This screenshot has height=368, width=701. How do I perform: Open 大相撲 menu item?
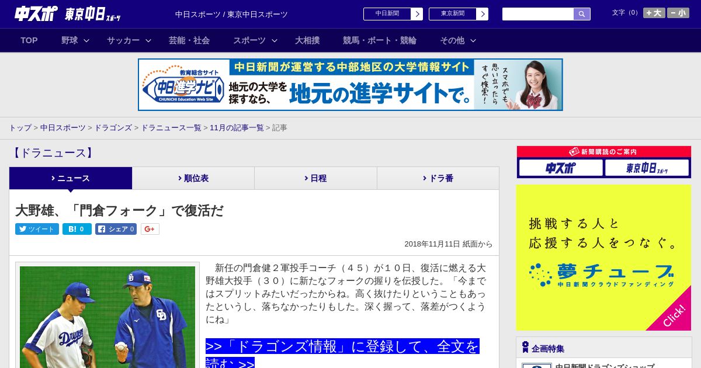click(307, 40)
